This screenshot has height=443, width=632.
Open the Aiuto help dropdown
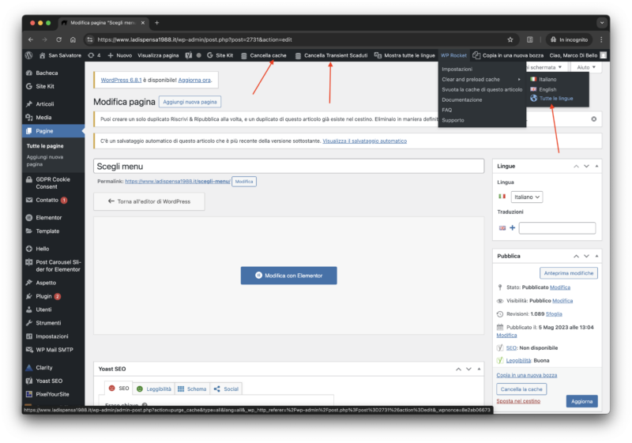click(x=586, y=67)
